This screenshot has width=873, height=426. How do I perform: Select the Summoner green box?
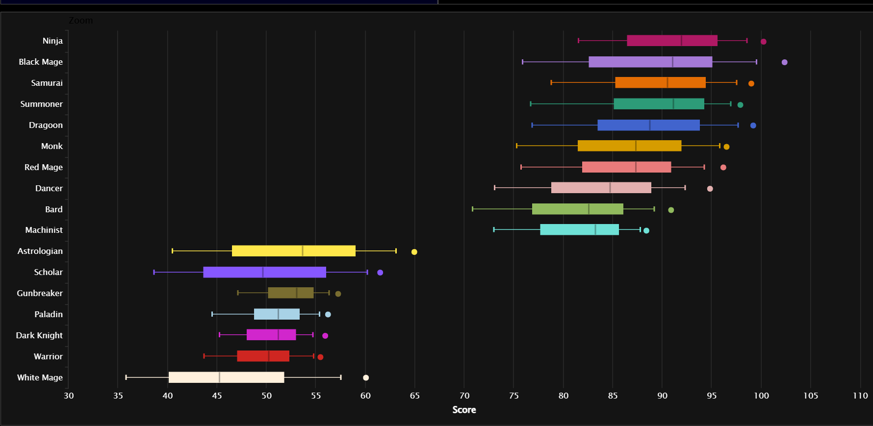659,104
